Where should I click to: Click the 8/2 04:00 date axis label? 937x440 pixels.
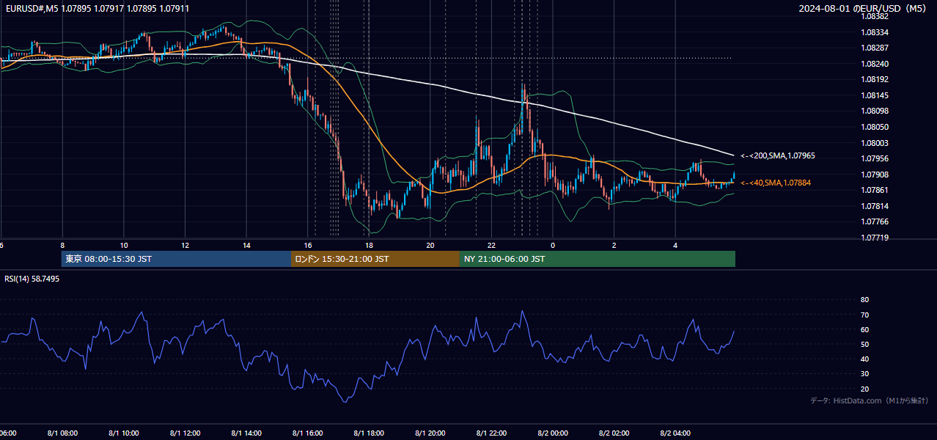675,433
